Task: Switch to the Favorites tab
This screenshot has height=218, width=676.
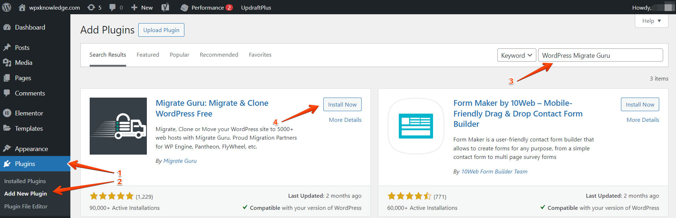Action: coord(260,55)
